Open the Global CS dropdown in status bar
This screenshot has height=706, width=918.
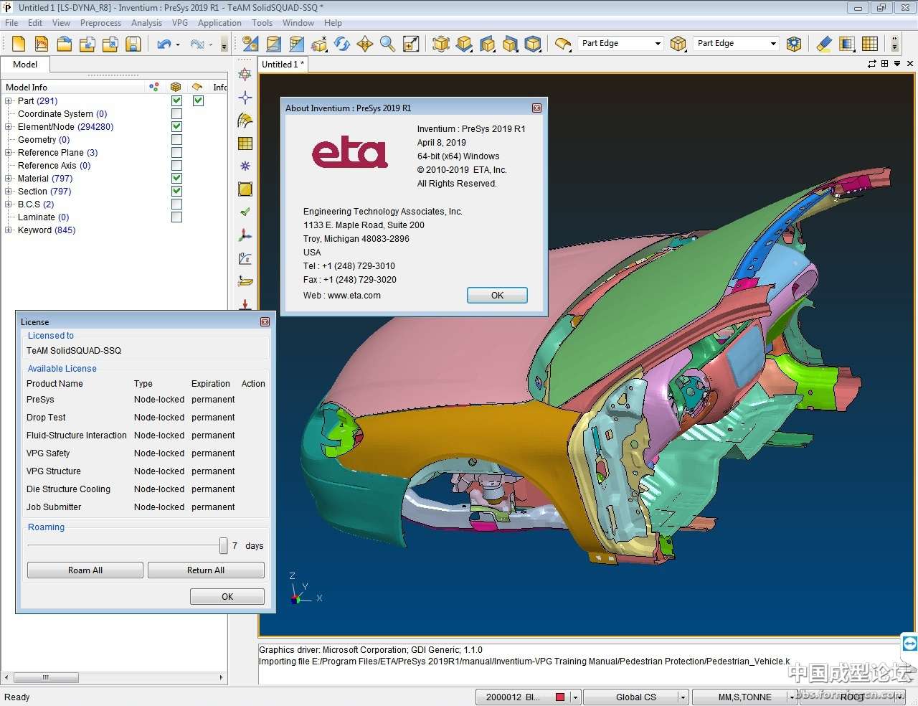(x=683, y=697)
